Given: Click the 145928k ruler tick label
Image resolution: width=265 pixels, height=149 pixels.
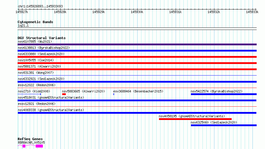Looking at the screenshot, I should pos(60,12).
